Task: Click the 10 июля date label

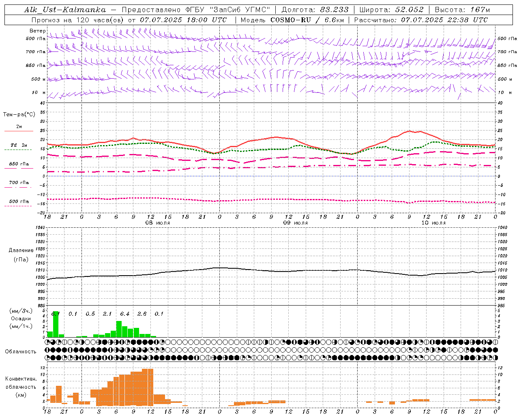Action: (433, 223)
